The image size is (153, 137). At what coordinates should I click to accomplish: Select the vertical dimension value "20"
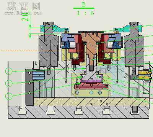(25, 17)
